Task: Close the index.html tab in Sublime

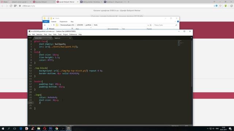Action: click(50, 38)
